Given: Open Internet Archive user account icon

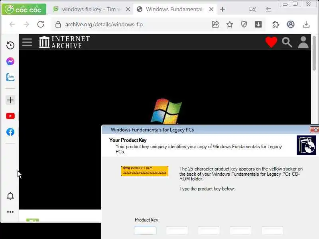Looking at the screenshot, I should (303, 42).
